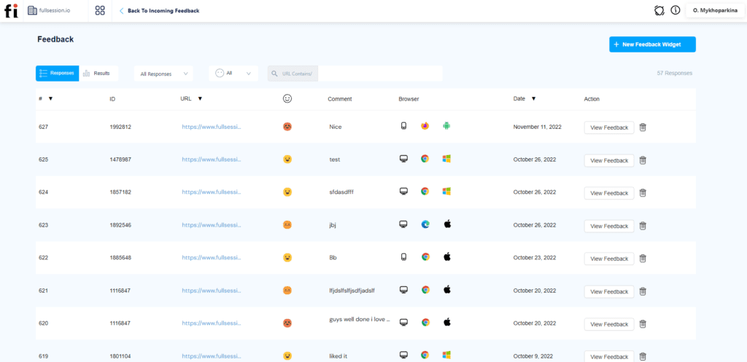
Task: Select the Responses tab
Action: click(x=57, y=74)
